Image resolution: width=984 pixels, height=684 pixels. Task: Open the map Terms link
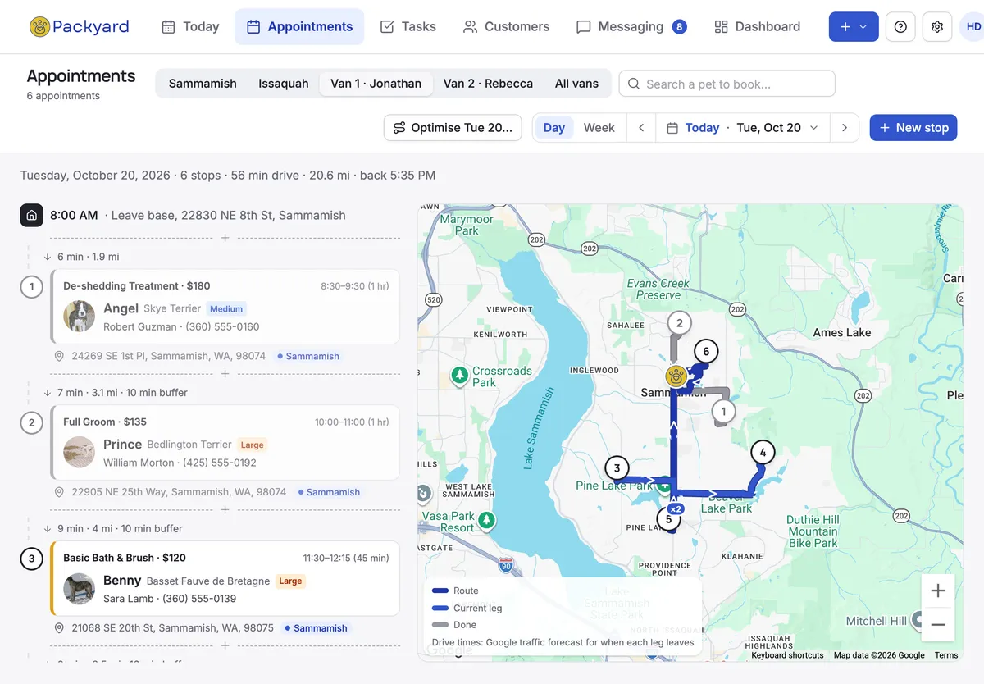tap(946, 655)
